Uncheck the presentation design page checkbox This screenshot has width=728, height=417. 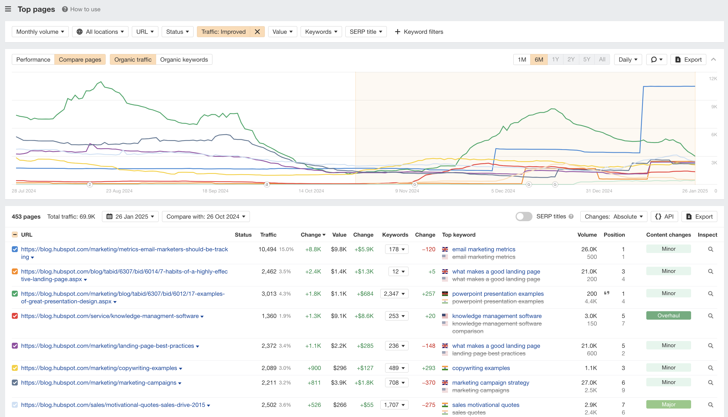click(x=15, y=293)
